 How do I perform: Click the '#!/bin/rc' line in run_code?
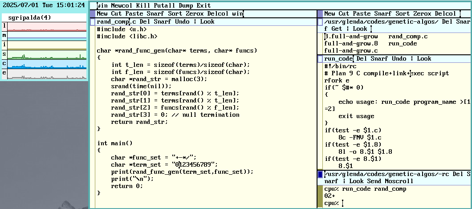[341, 66]
